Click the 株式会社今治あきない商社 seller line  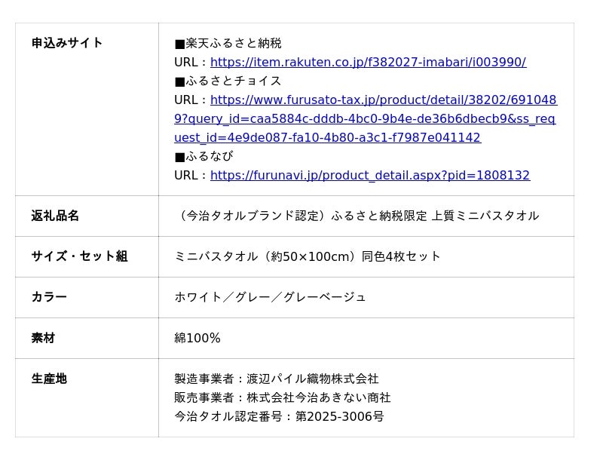318,397
